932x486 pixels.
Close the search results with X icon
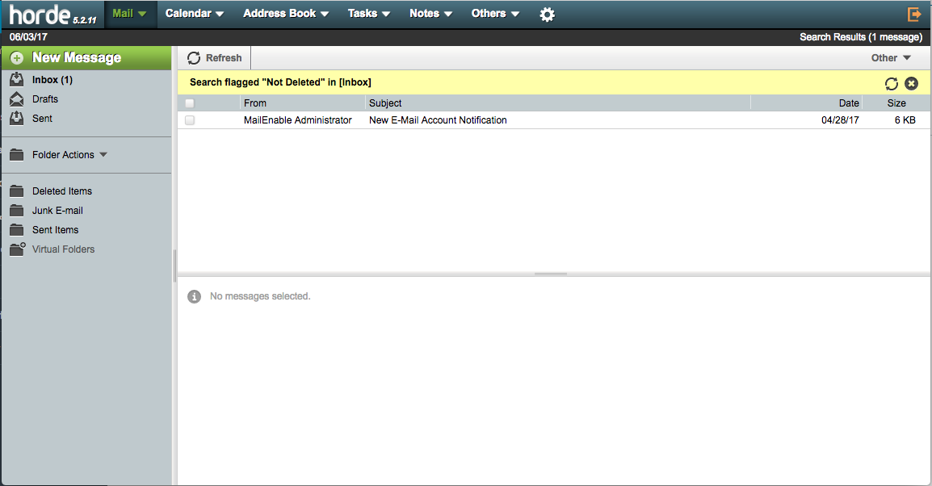click(911, 83)
